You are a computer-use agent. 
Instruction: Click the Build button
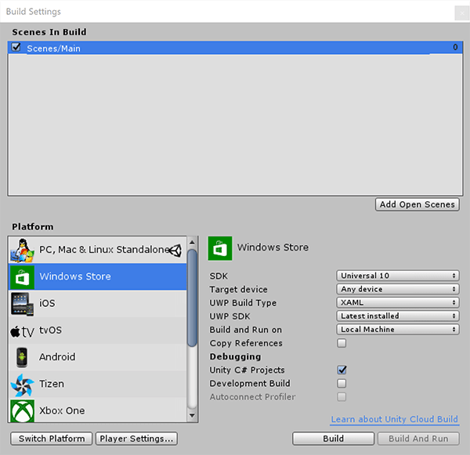(x=334, y=439)
